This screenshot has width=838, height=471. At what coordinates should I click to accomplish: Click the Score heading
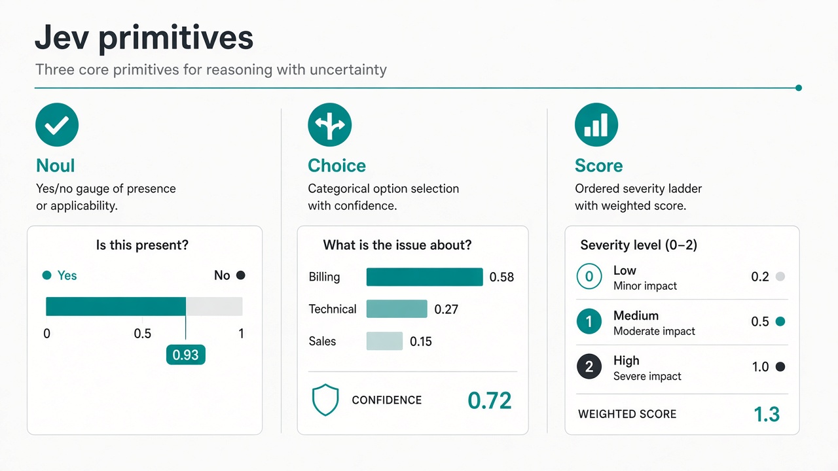[598, 166]
